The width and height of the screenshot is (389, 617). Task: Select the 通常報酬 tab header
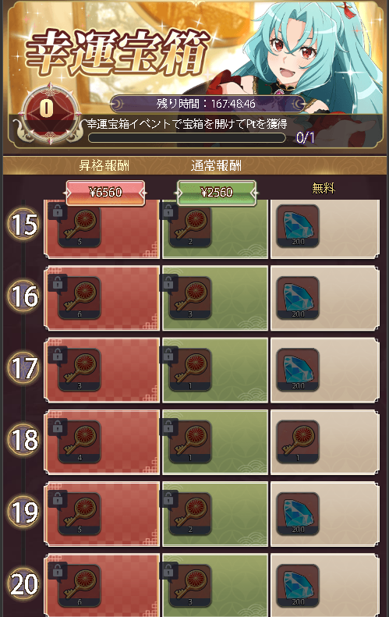216,165
